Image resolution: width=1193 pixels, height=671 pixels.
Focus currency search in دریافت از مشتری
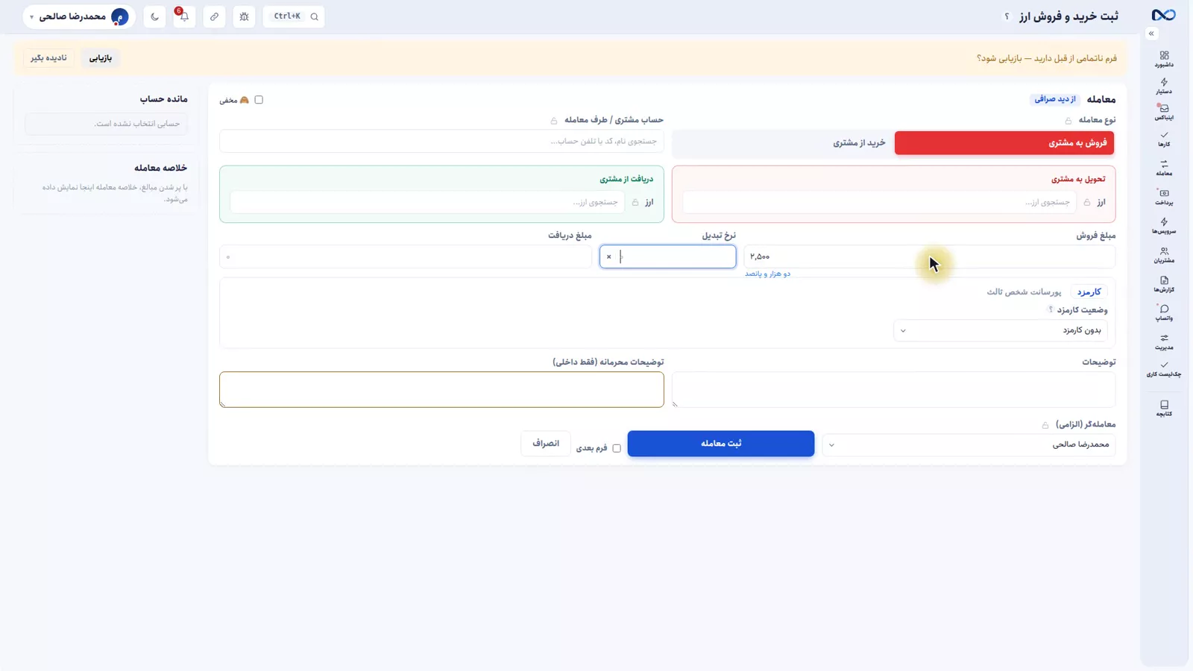(x=427, y=202)
